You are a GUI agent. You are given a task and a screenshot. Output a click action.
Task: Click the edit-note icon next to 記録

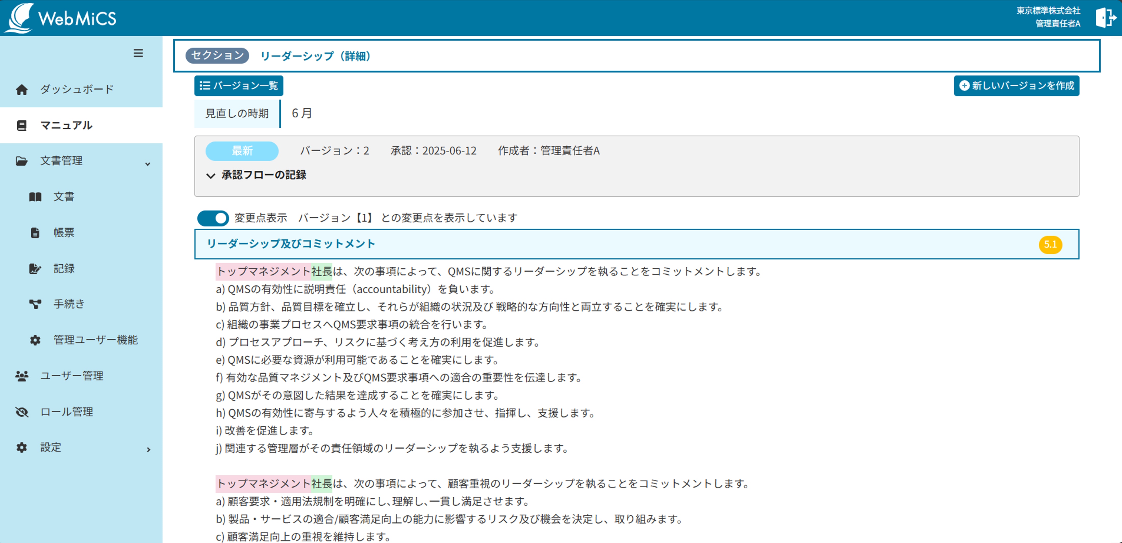35,268
